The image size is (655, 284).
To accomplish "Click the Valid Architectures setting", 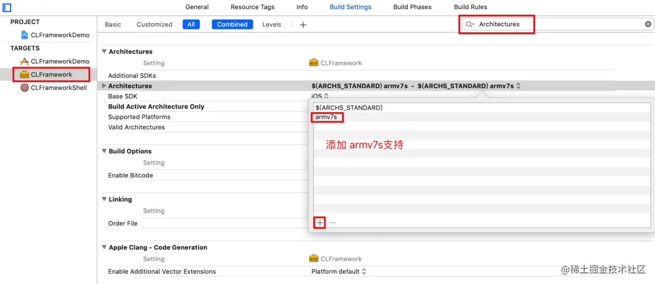I will coord(136,127).
